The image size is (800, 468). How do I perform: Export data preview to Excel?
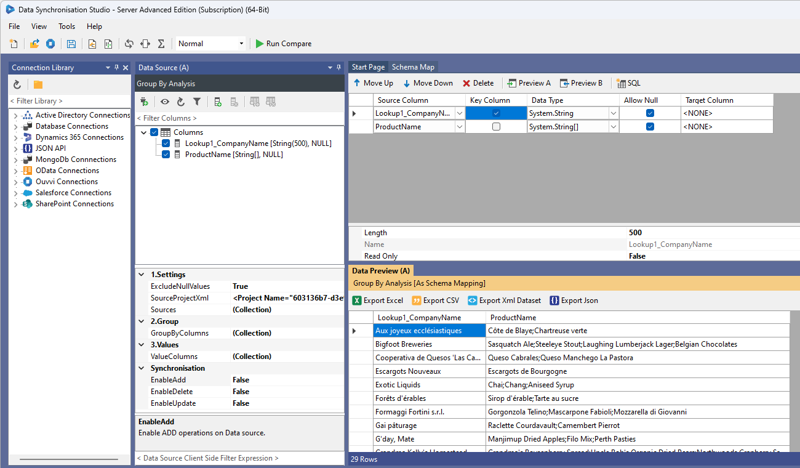tap(378, 301)
